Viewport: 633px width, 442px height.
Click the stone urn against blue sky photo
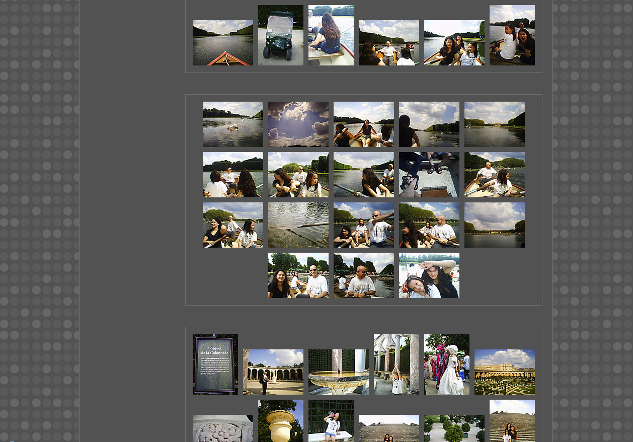tap(280, 421)
